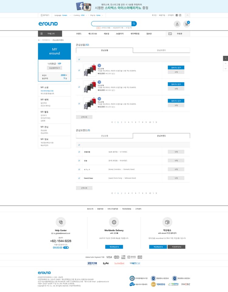Click the 등급별혜택보기 button under VIP
This screenshot has height=292, width=228.
(x=54, y=68)
